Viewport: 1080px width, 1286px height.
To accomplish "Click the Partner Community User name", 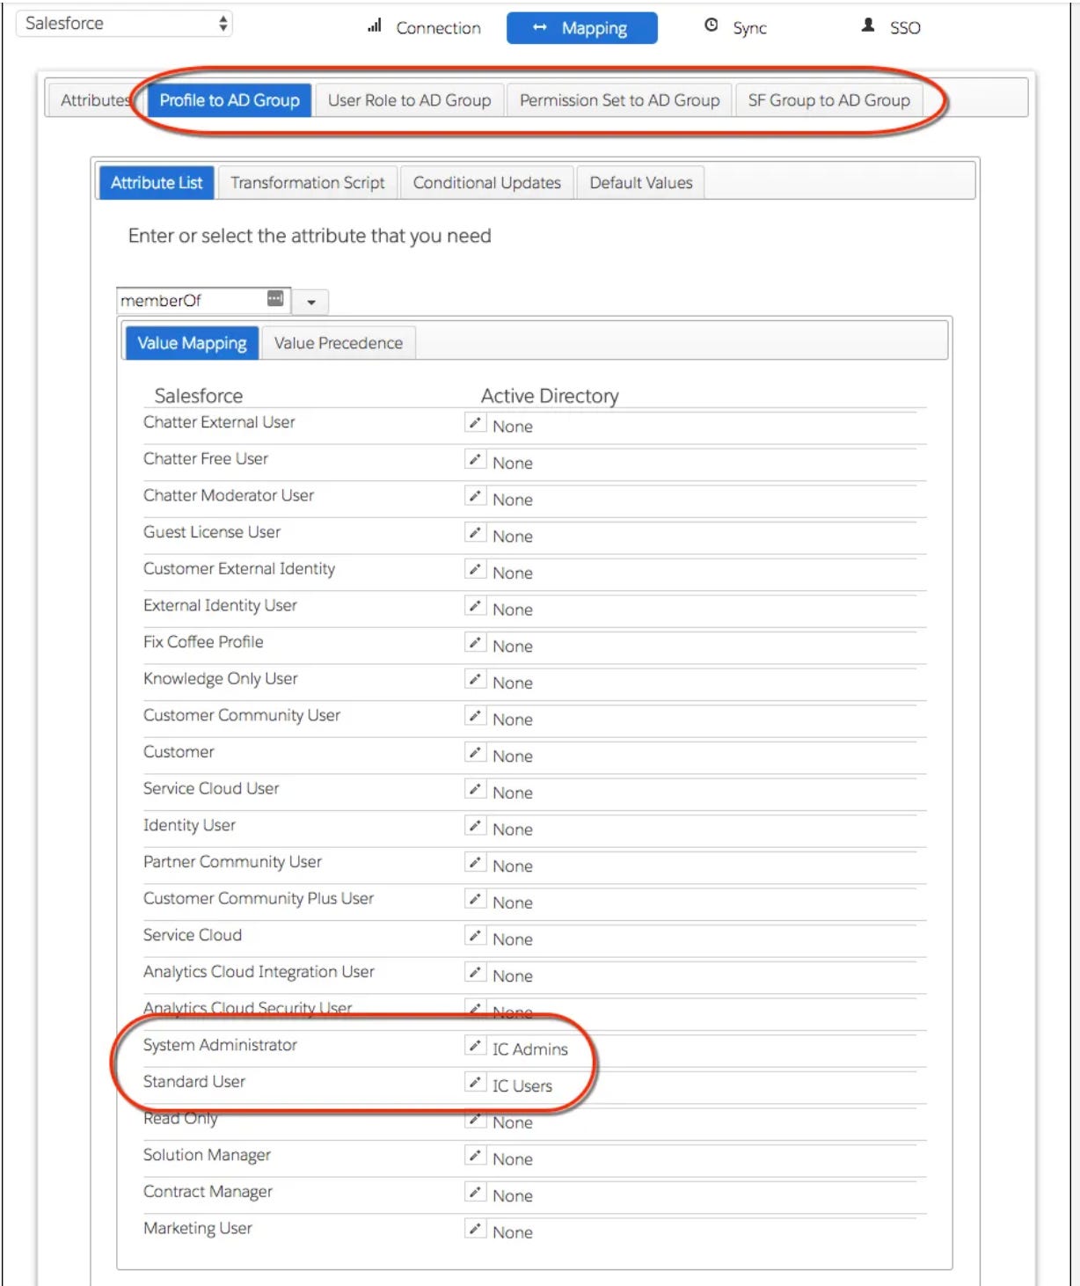I will tap(232, 862).
